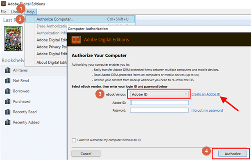Click the All Items bookshelf icon
This screenshot has height=160, width=251.
coord(7,70)
